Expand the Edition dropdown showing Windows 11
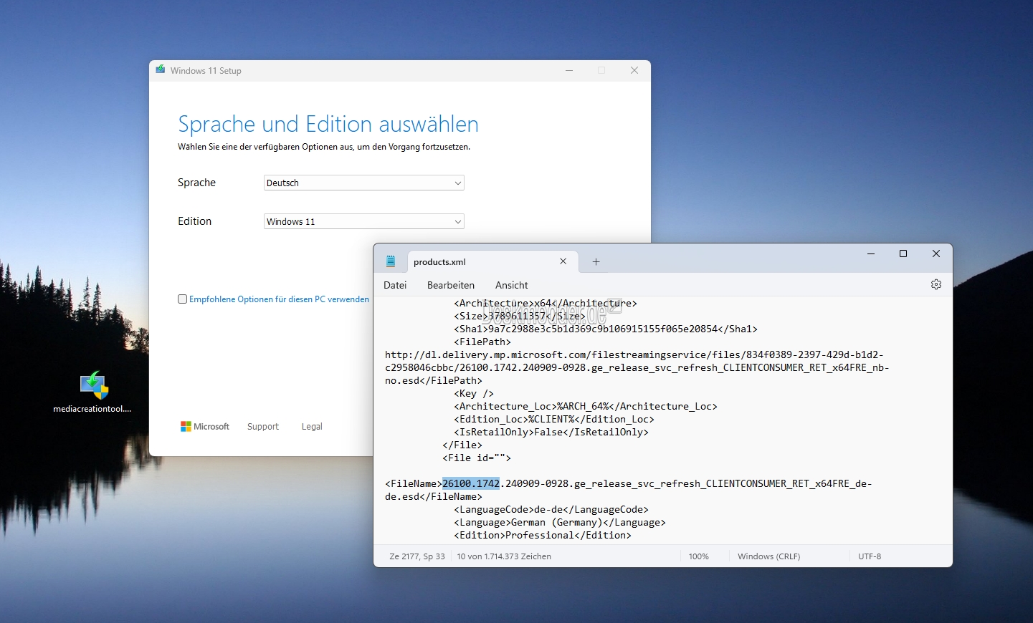This screenshot has height=623, width=1033. coord(364,221)
